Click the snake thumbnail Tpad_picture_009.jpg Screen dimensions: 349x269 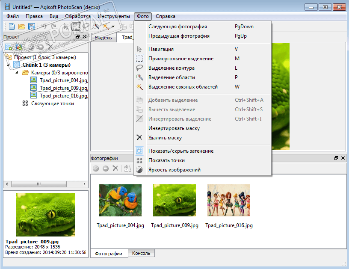tap(174, 200)
